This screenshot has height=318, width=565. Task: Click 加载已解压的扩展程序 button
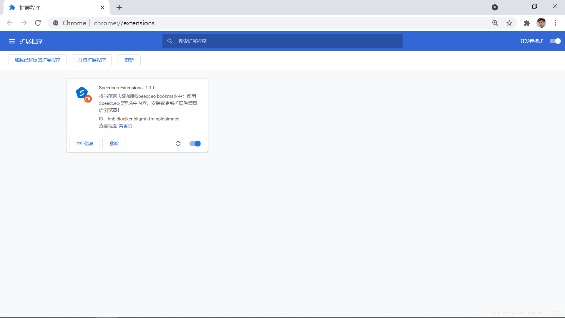pyautogui.click(x=37, y=60)
